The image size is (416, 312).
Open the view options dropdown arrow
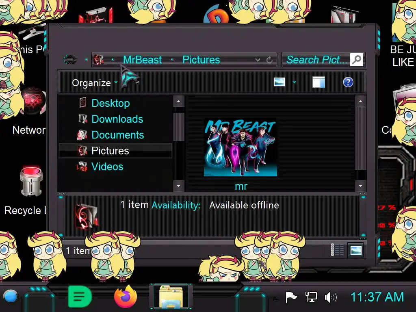coord(294,82)
